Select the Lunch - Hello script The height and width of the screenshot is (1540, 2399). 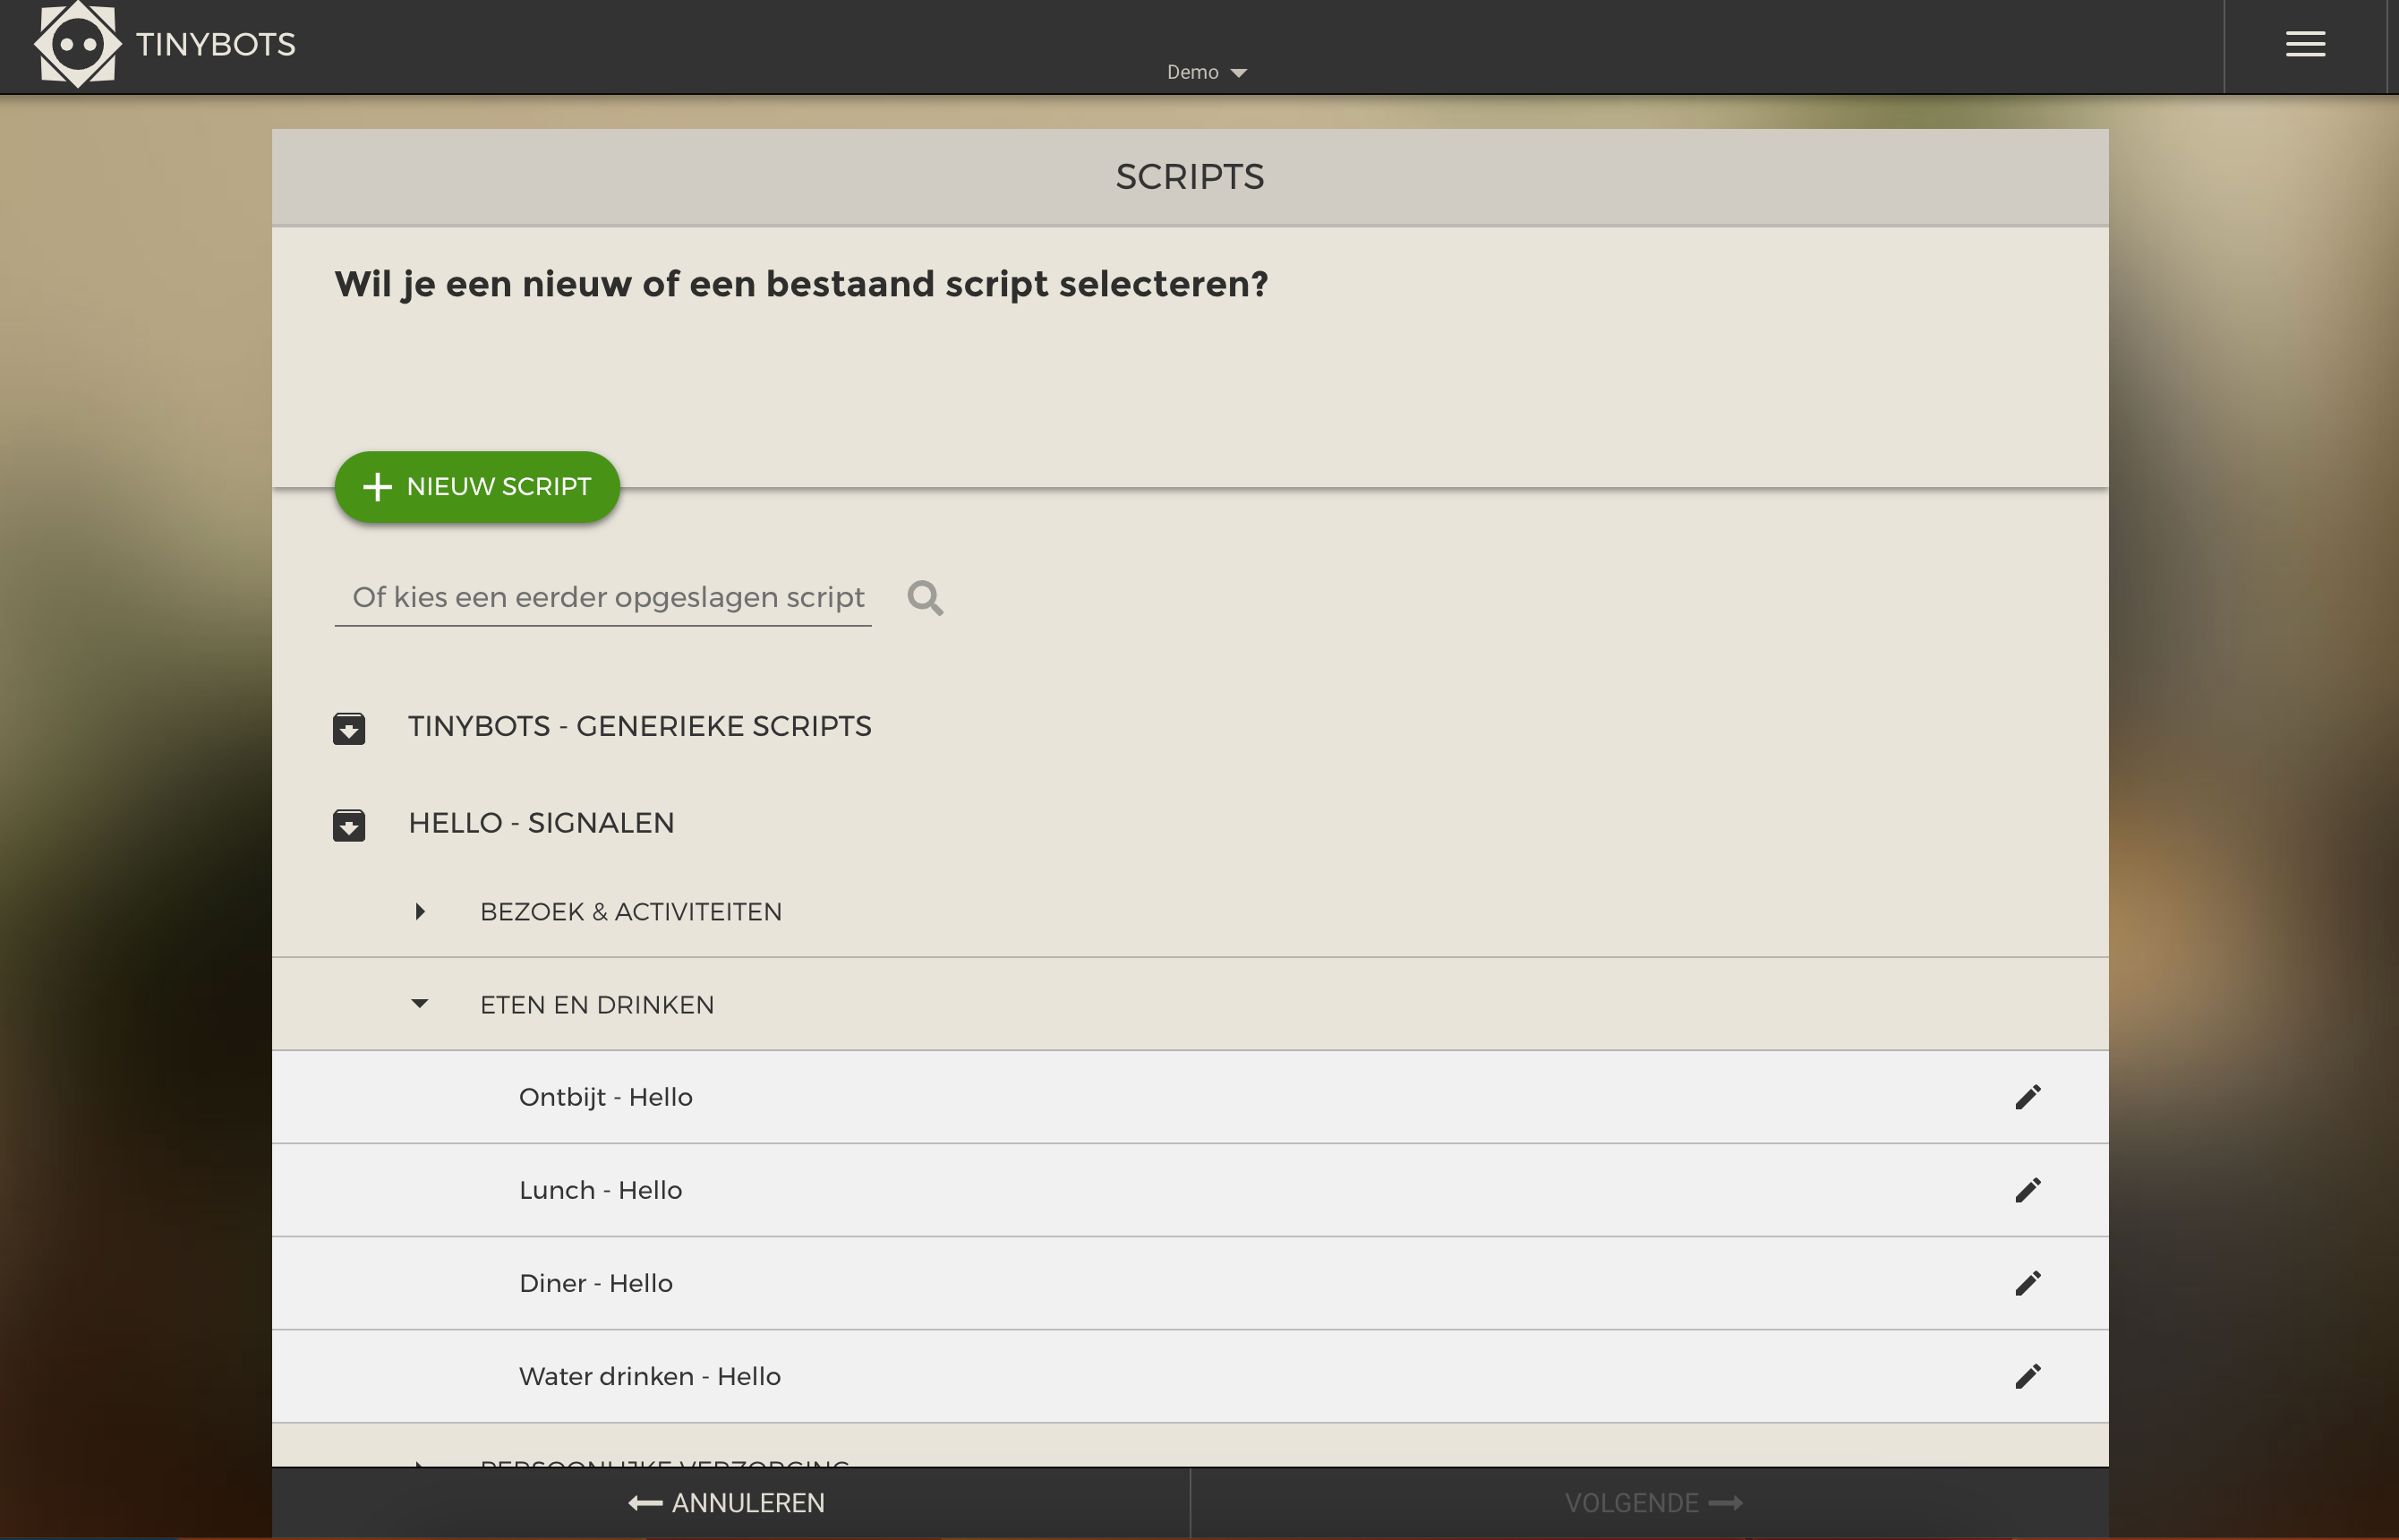click(1190, 1190)
